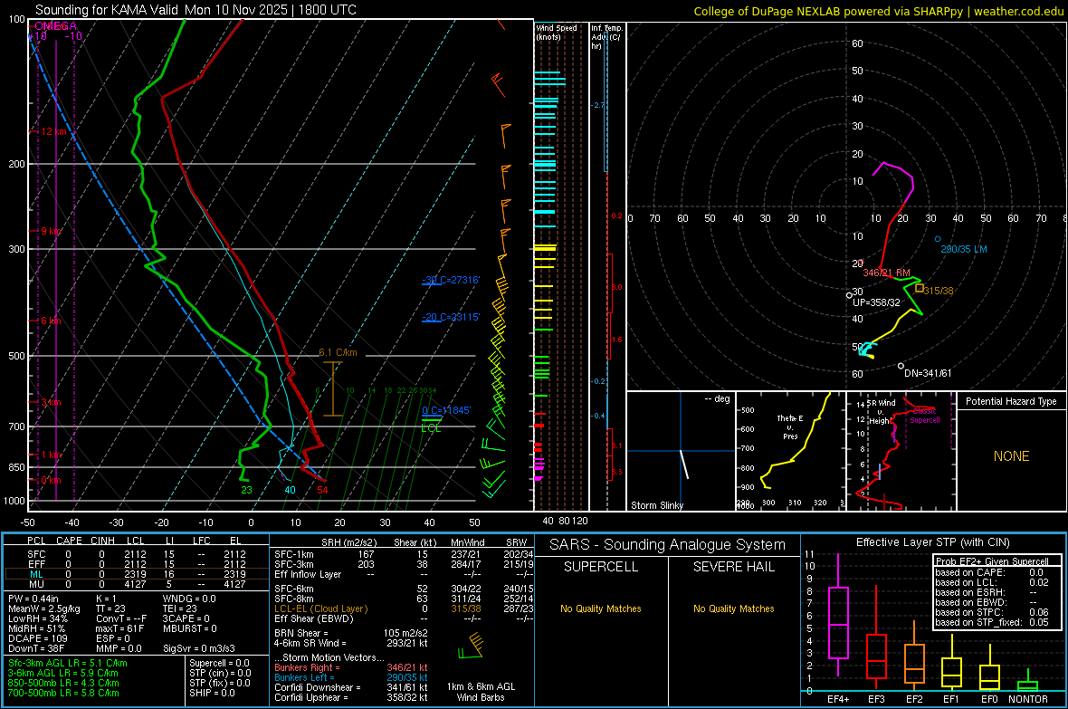
Task: Click the Prob EF2+ Given Supercell header
Action: (992, 561)
